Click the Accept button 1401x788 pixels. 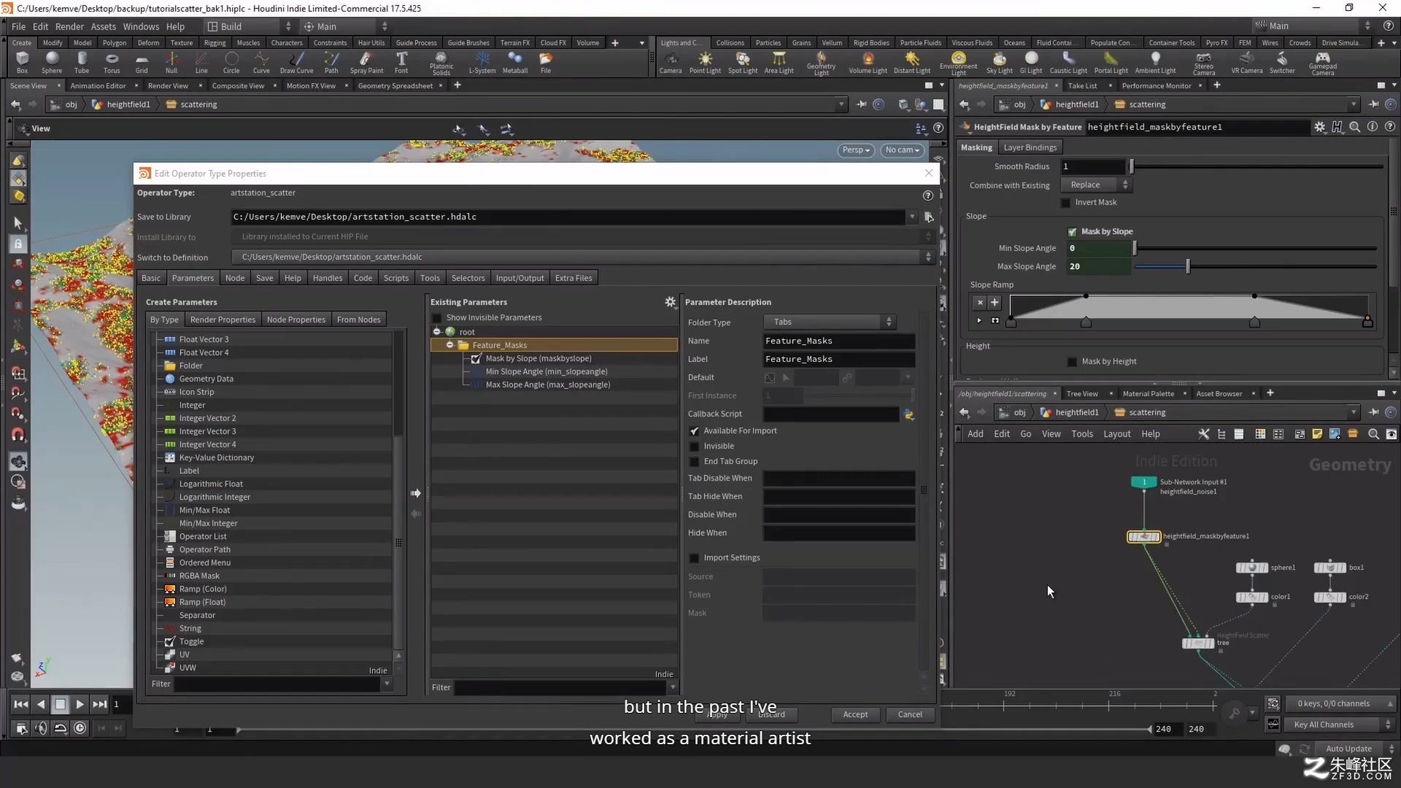pyautogui.click(x=855, y=715)
